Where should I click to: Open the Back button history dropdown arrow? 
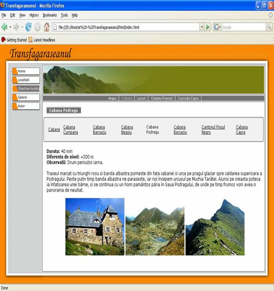point(10,27)
